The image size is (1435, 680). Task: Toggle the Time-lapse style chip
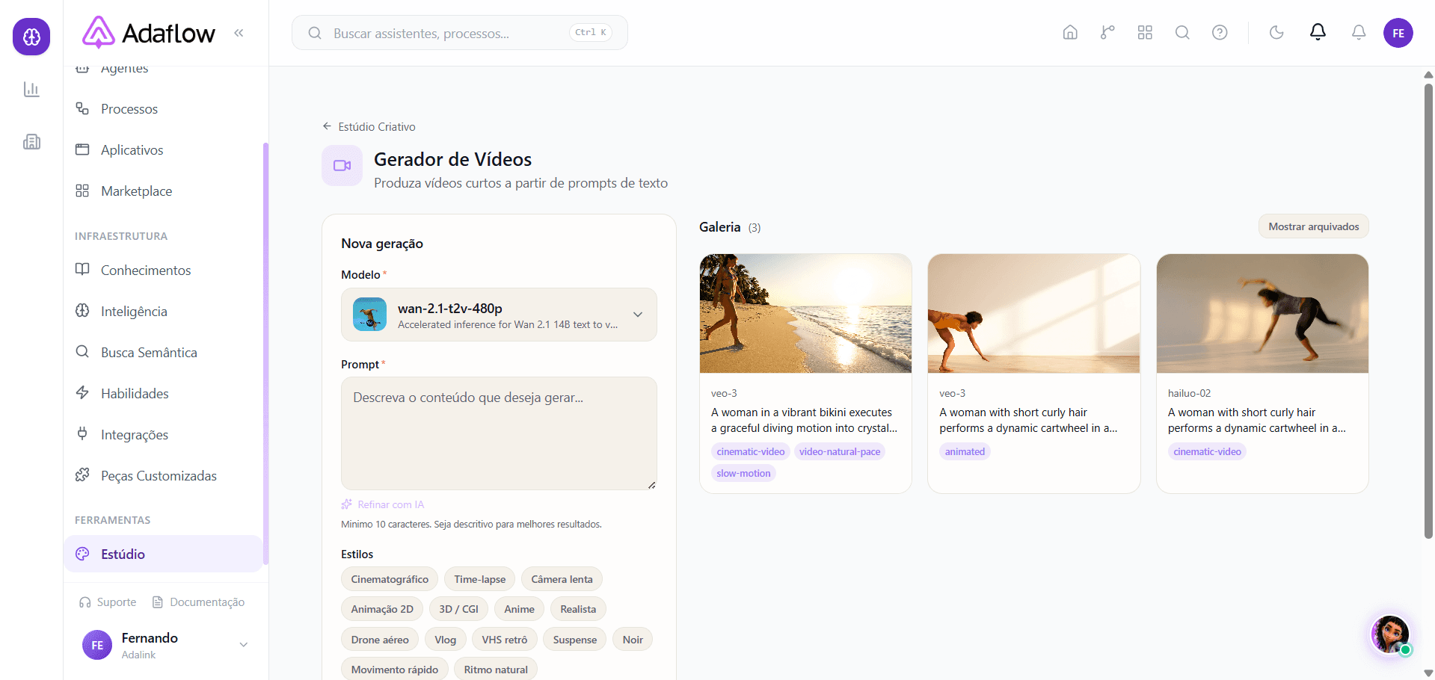click(479, 579)
